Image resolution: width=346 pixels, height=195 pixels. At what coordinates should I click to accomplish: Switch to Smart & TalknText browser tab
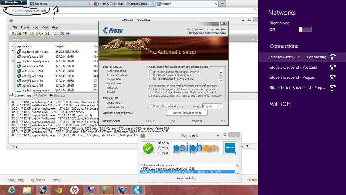pos(124,4)
